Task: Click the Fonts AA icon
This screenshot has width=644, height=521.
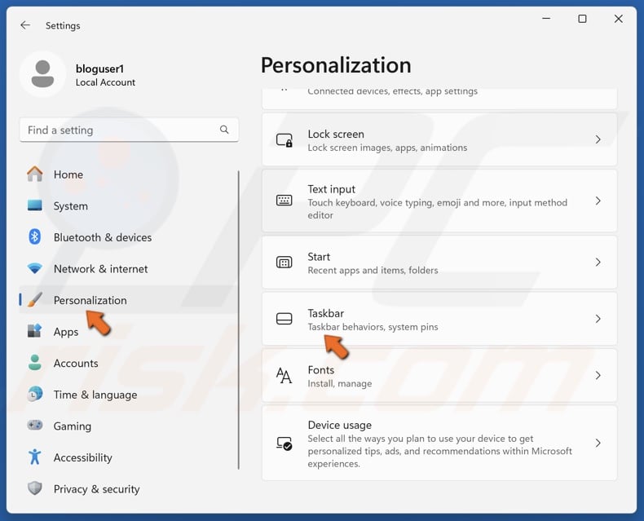Action: 285,376
